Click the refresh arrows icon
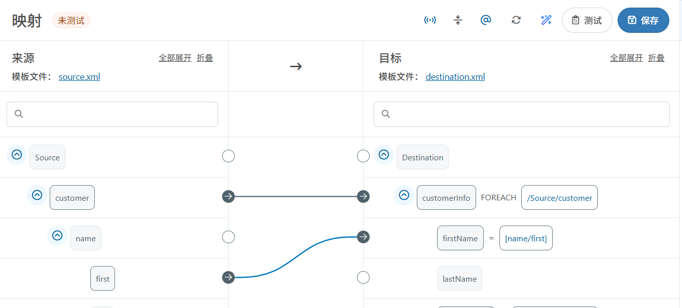Image resolution: width=682 pixels, height=308 pixels. 516,20
